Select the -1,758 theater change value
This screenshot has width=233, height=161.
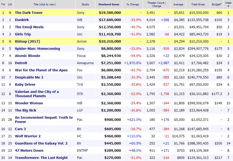click(164, 94)
